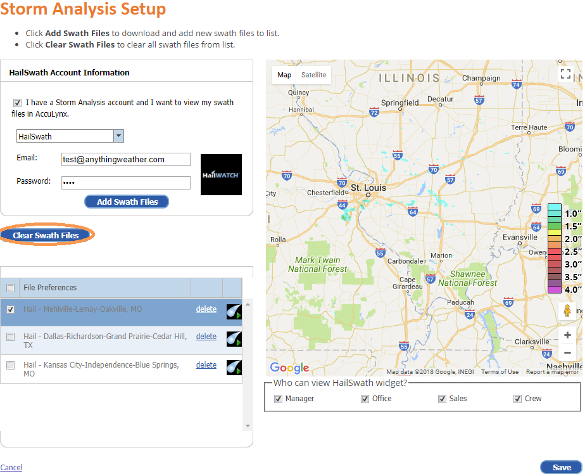Select the Hail - Dallas-Richardson-Grand Prairie row text
Screen dimensions: 585x476
click(x=105, y=341)
